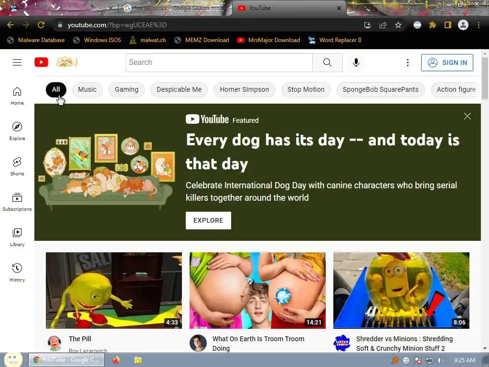Select the Gaming filter chip
Viewport: 489px width, 367px height.
pos(126,89)
